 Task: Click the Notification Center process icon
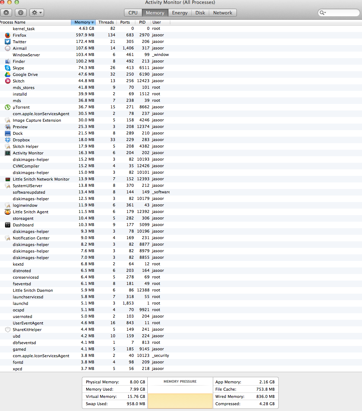[x=8, y=238]
